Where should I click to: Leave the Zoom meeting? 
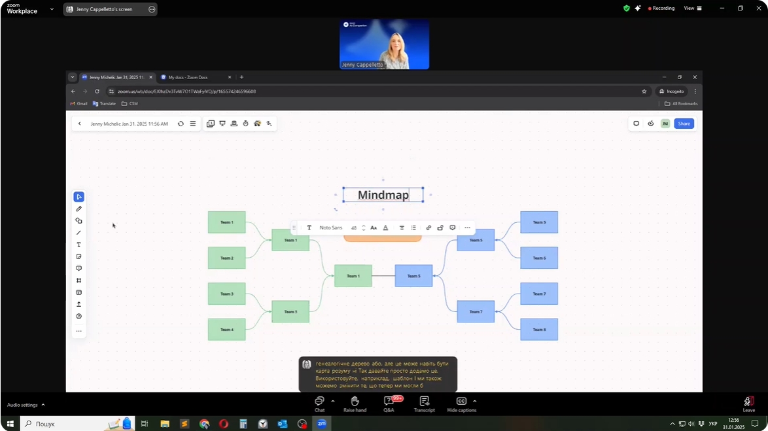[x=748, y=404]
